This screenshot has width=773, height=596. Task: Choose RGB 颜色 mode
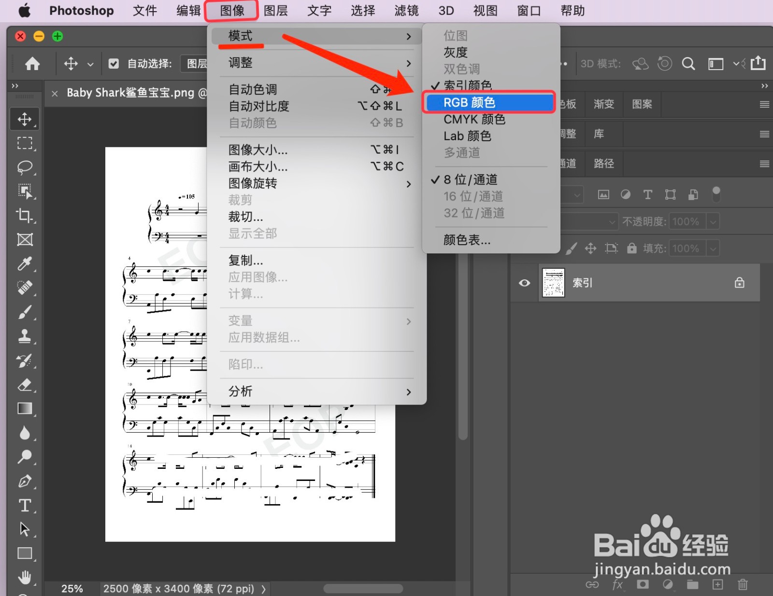point(491,102)
